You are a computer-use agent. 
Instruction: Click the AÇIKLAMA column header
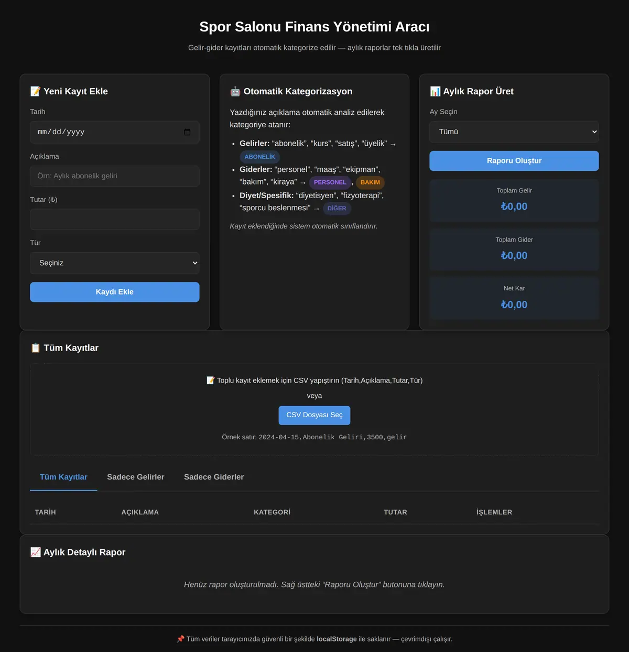tap(140, 512)
